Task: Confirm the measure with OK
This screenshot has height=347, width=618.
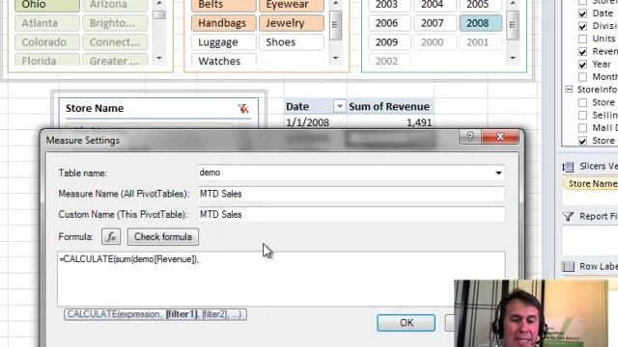Action: 406,323
